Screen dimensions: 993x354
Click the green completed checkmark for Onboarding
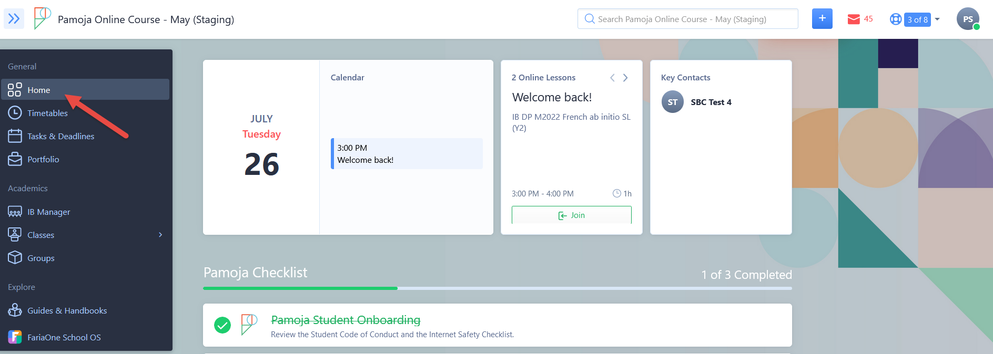pyautogui.click(x=222, y=325)
